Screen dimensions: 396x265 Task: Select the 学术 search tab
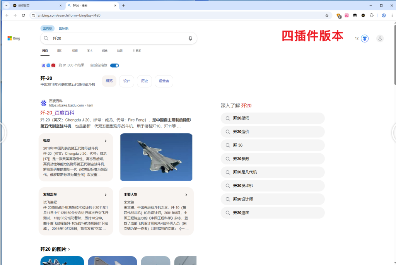(90, 51)
